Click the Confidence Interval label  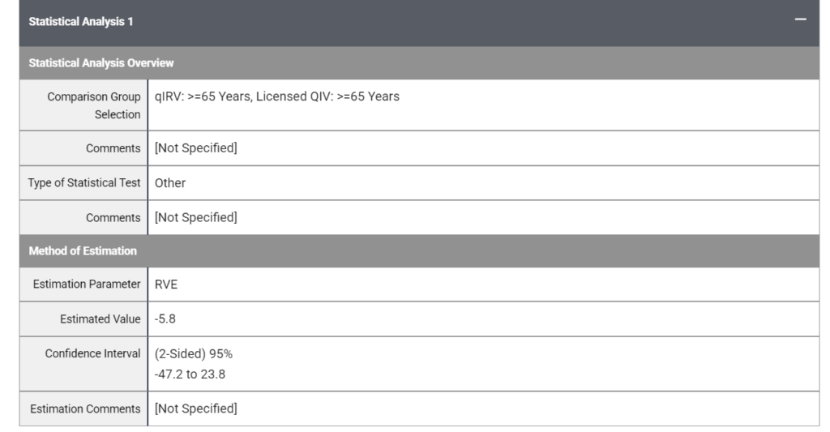point(96,353)
